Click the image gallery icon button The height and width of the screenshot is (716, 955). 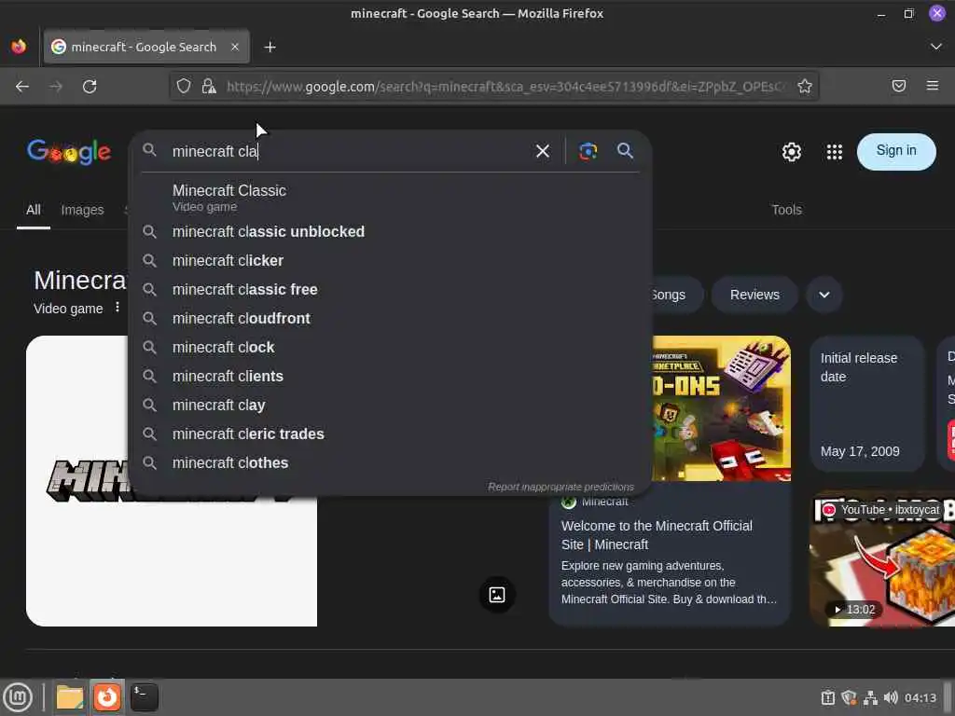click(497, 595)
